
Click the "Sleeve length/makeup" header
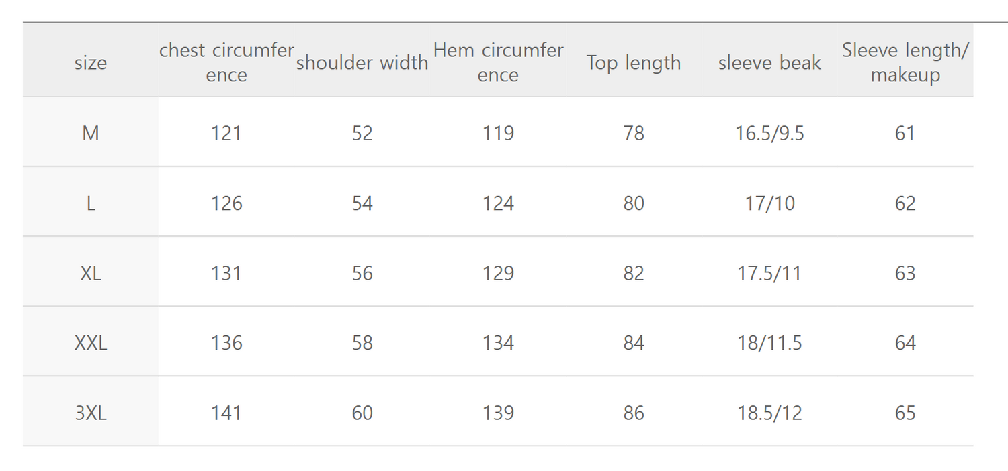click(x=905, y=62)
